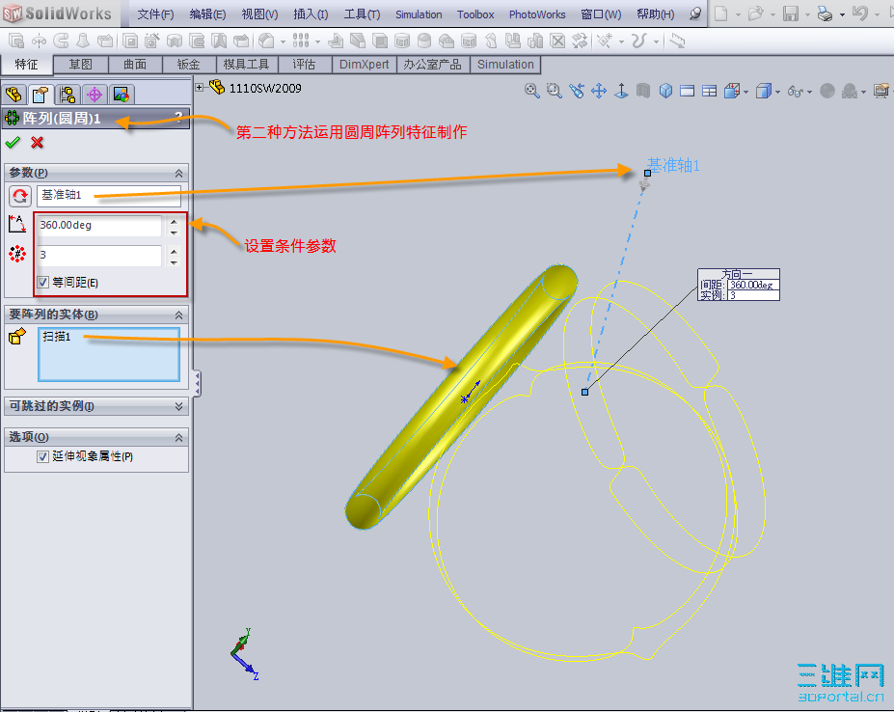
Task: Click the 实例 value in the callout box
Action: pos(752,295)
